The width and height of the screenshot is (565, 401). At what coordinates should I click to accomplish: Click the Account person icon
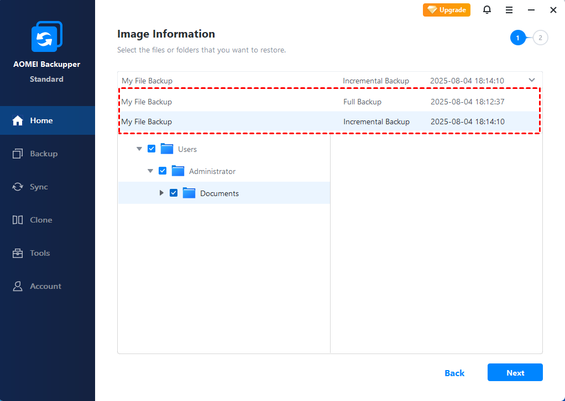click(18, 286)
